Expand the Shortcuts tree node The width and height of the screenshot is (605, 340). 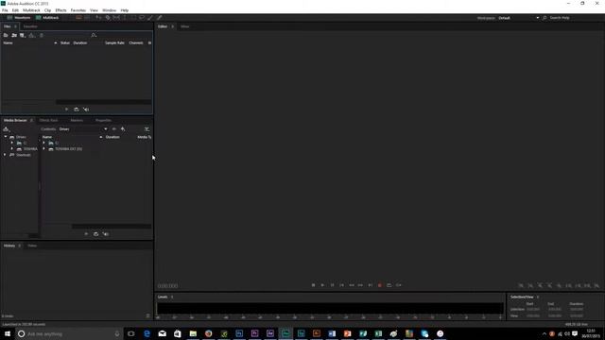pyautogui.click(x=5, y=155)
